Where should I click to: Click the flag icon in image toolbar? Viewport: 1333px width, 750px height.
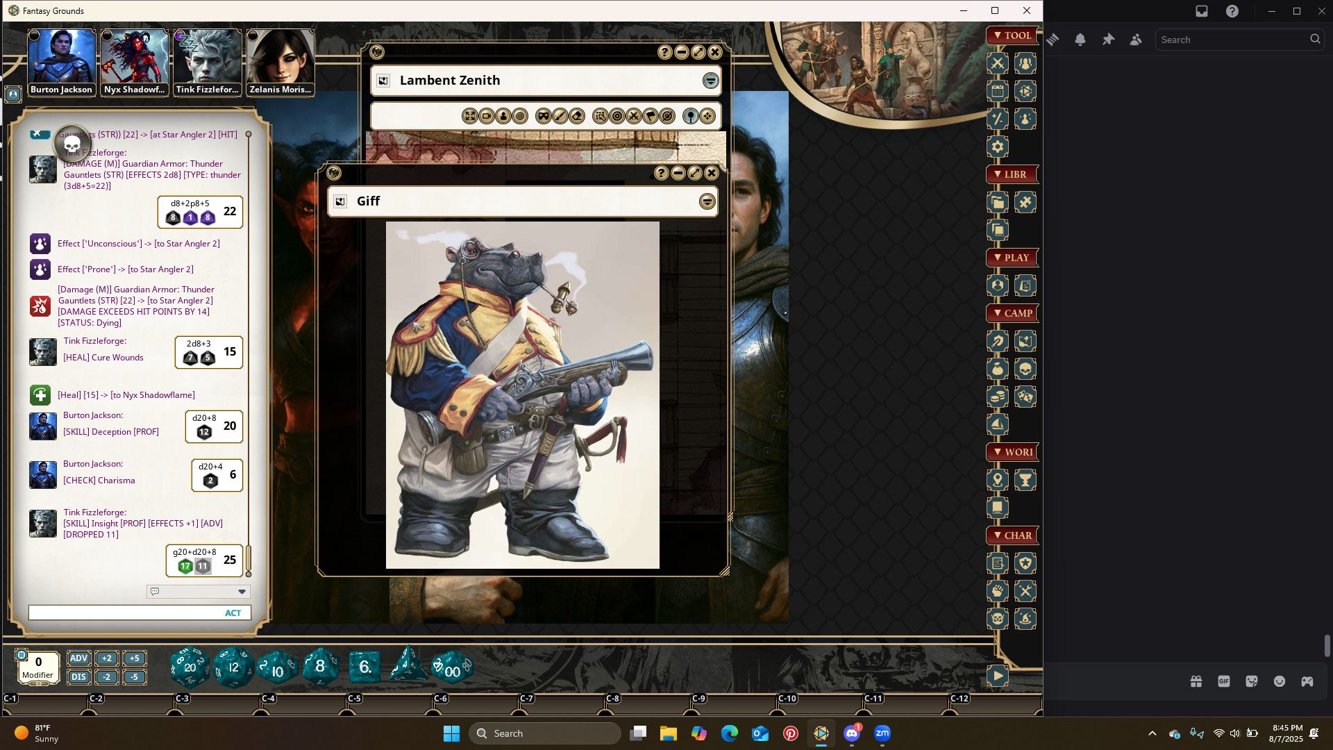(x=651, y=117)
